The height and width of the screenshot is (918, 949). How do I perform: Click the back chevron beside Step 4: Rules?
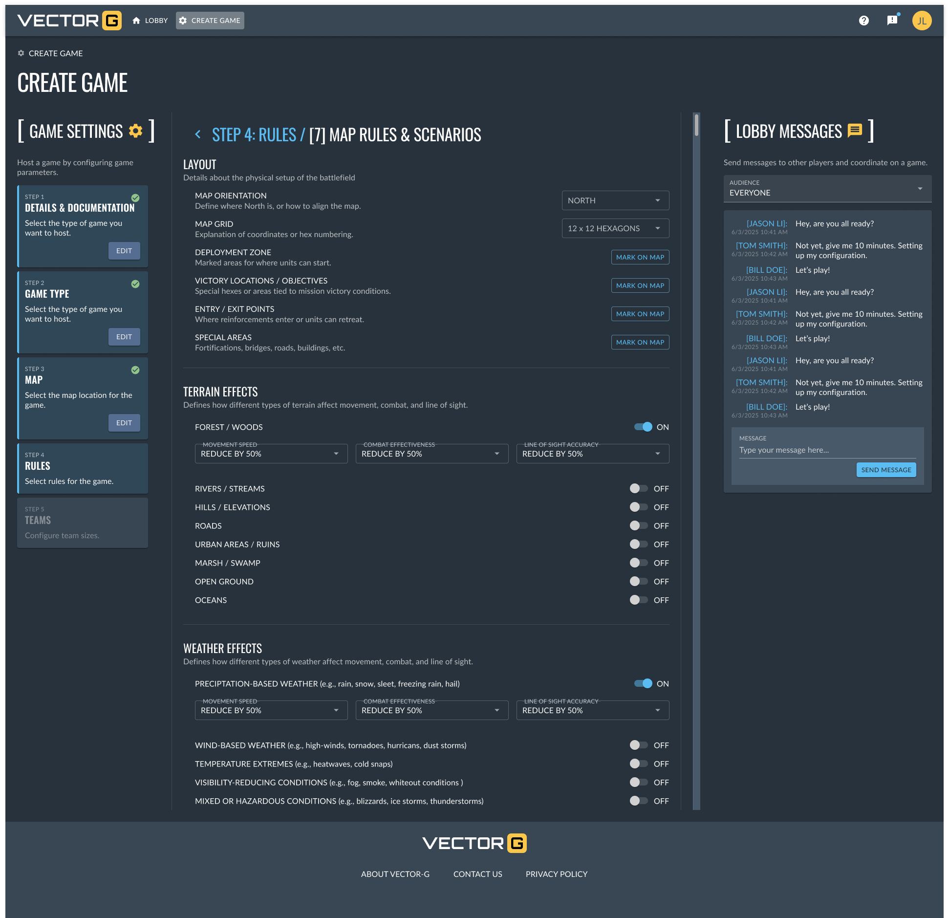198,134
